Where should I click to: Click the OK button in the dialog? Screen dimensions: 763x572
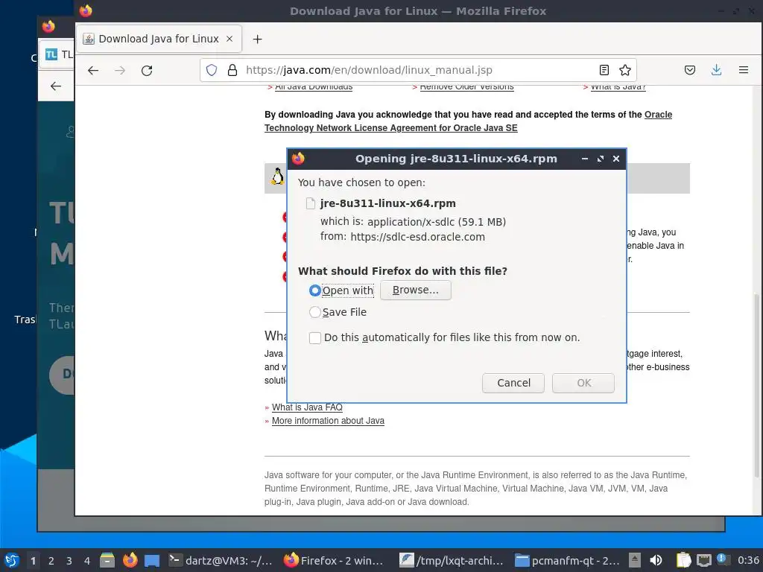pyautogui.click(x=583, y=383)
